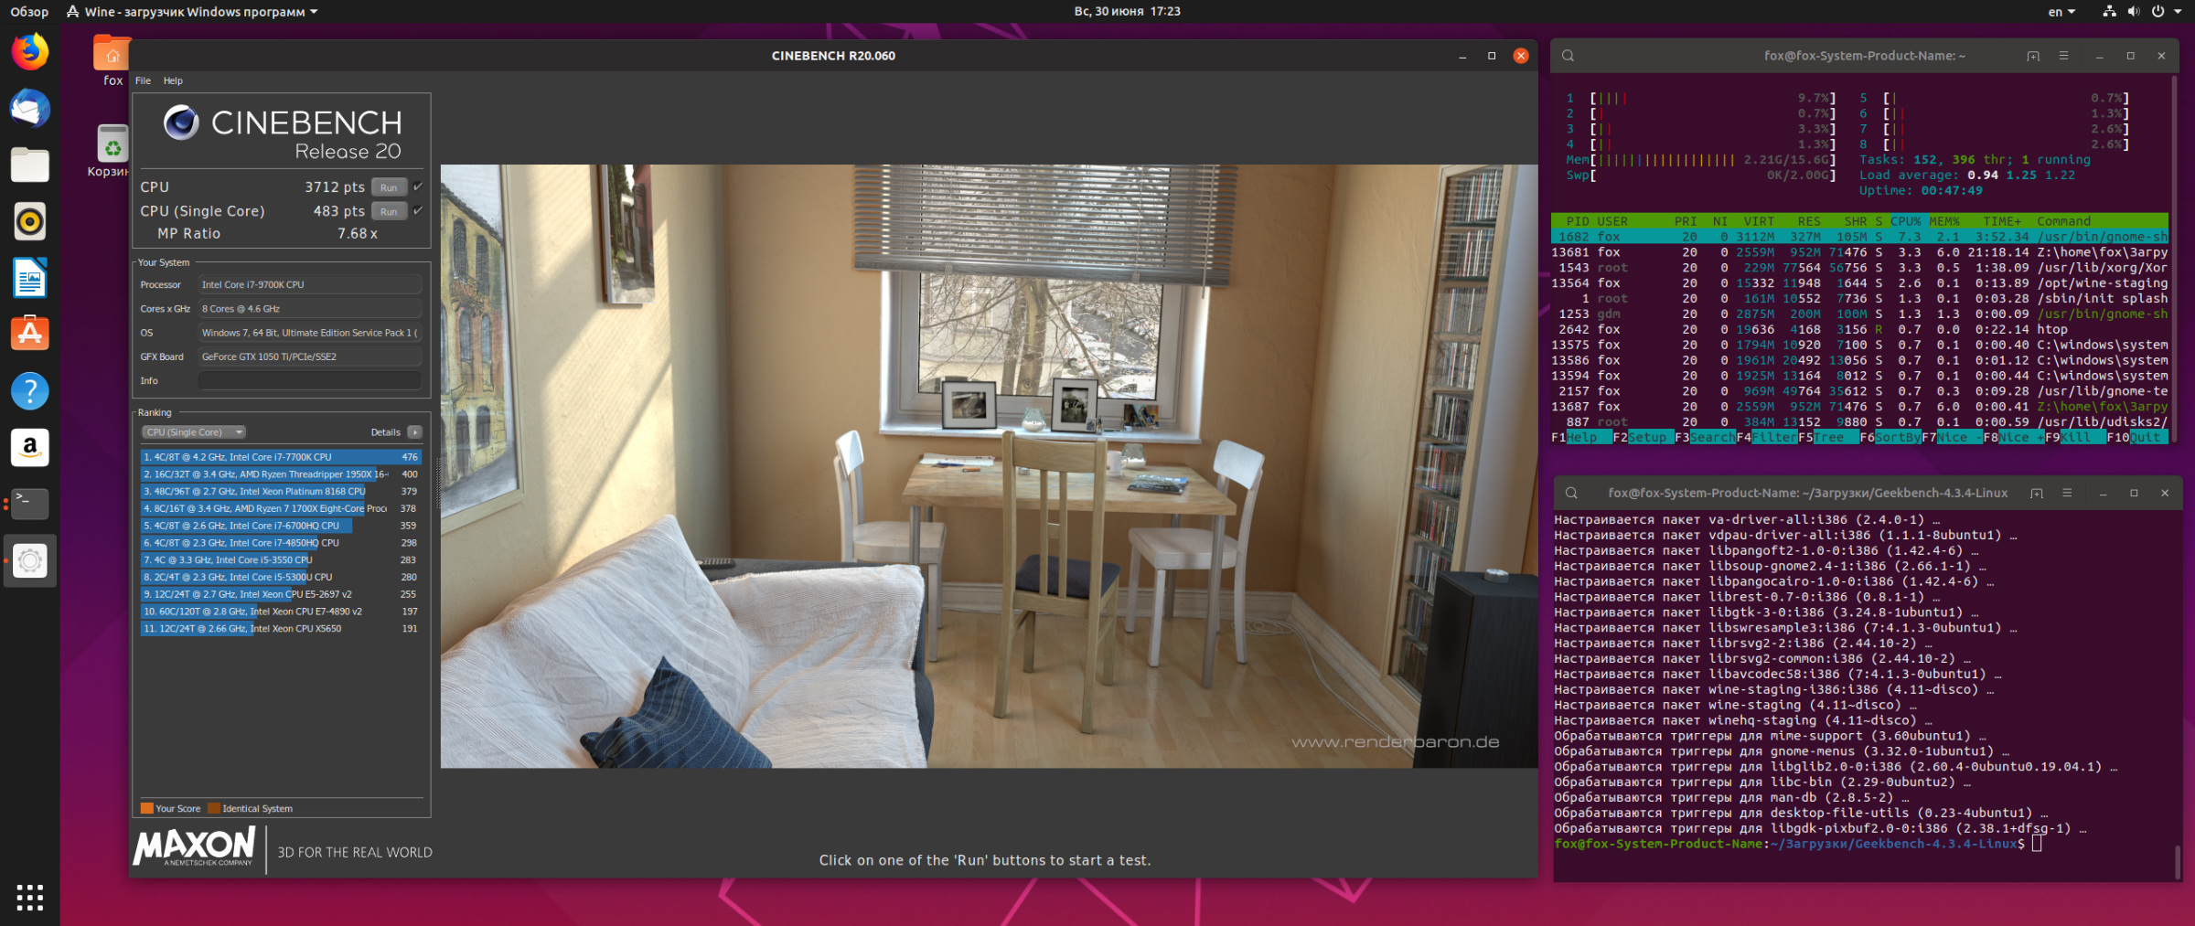The width and height of the screenshot is (2195, 926).
Task: Open the File menu in Cinebench
Action: coord(143,80)
